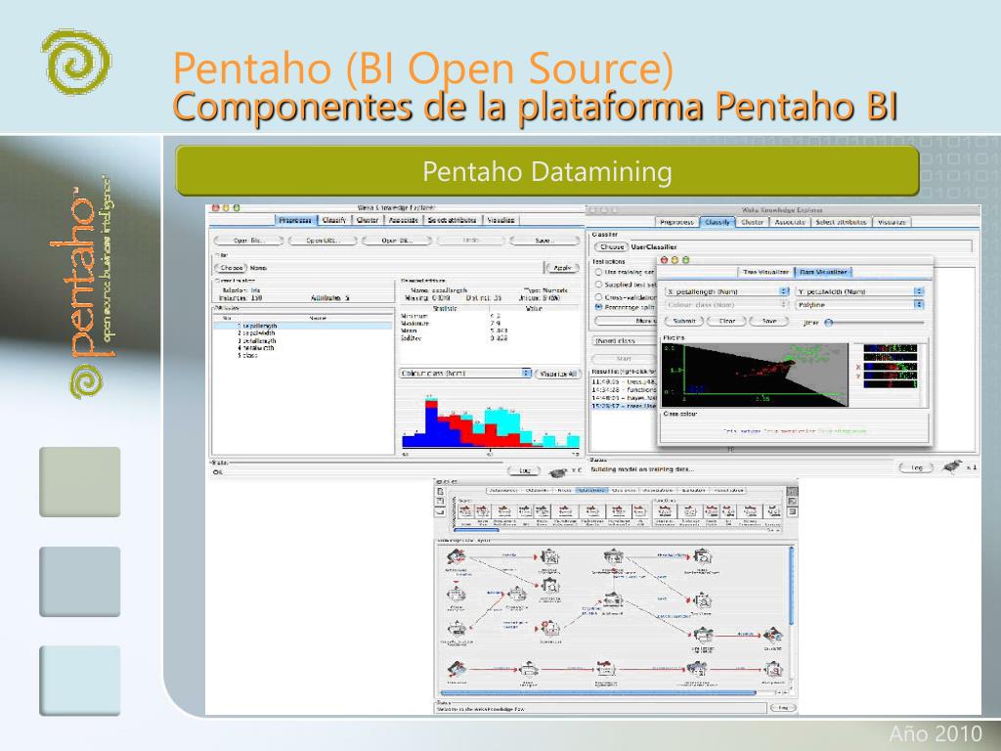Screen dimensions: 1001x751
Task: Select top-right viewer node in flow layout
Action: [702, 555]
